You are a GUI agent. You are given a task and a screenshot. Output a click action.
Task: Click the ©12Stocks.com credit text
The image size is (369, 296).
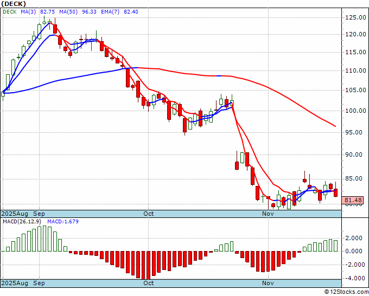pyautogui.click(x=346, y=292)
